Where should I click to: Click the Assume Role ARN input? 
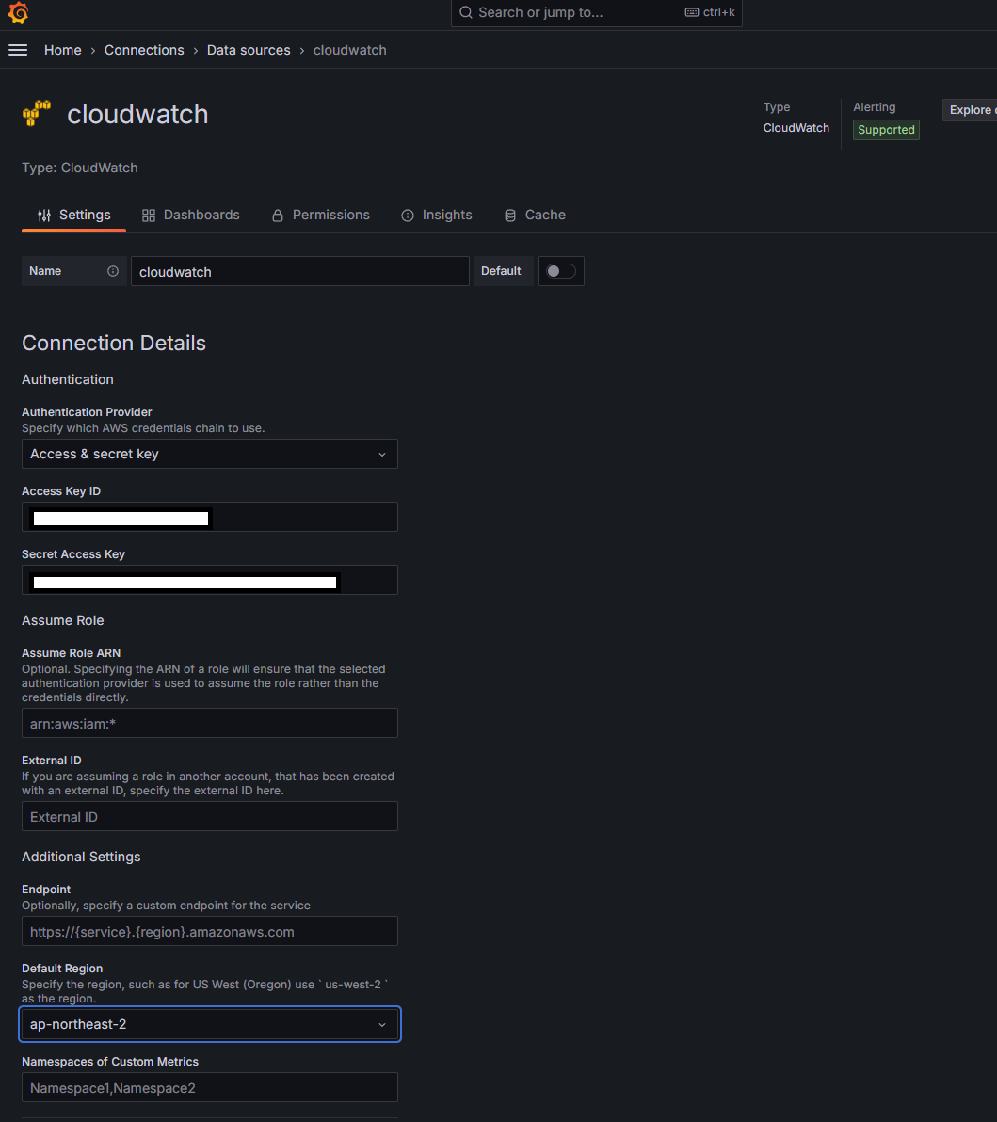pyautogui.click(x=210, y=723)
